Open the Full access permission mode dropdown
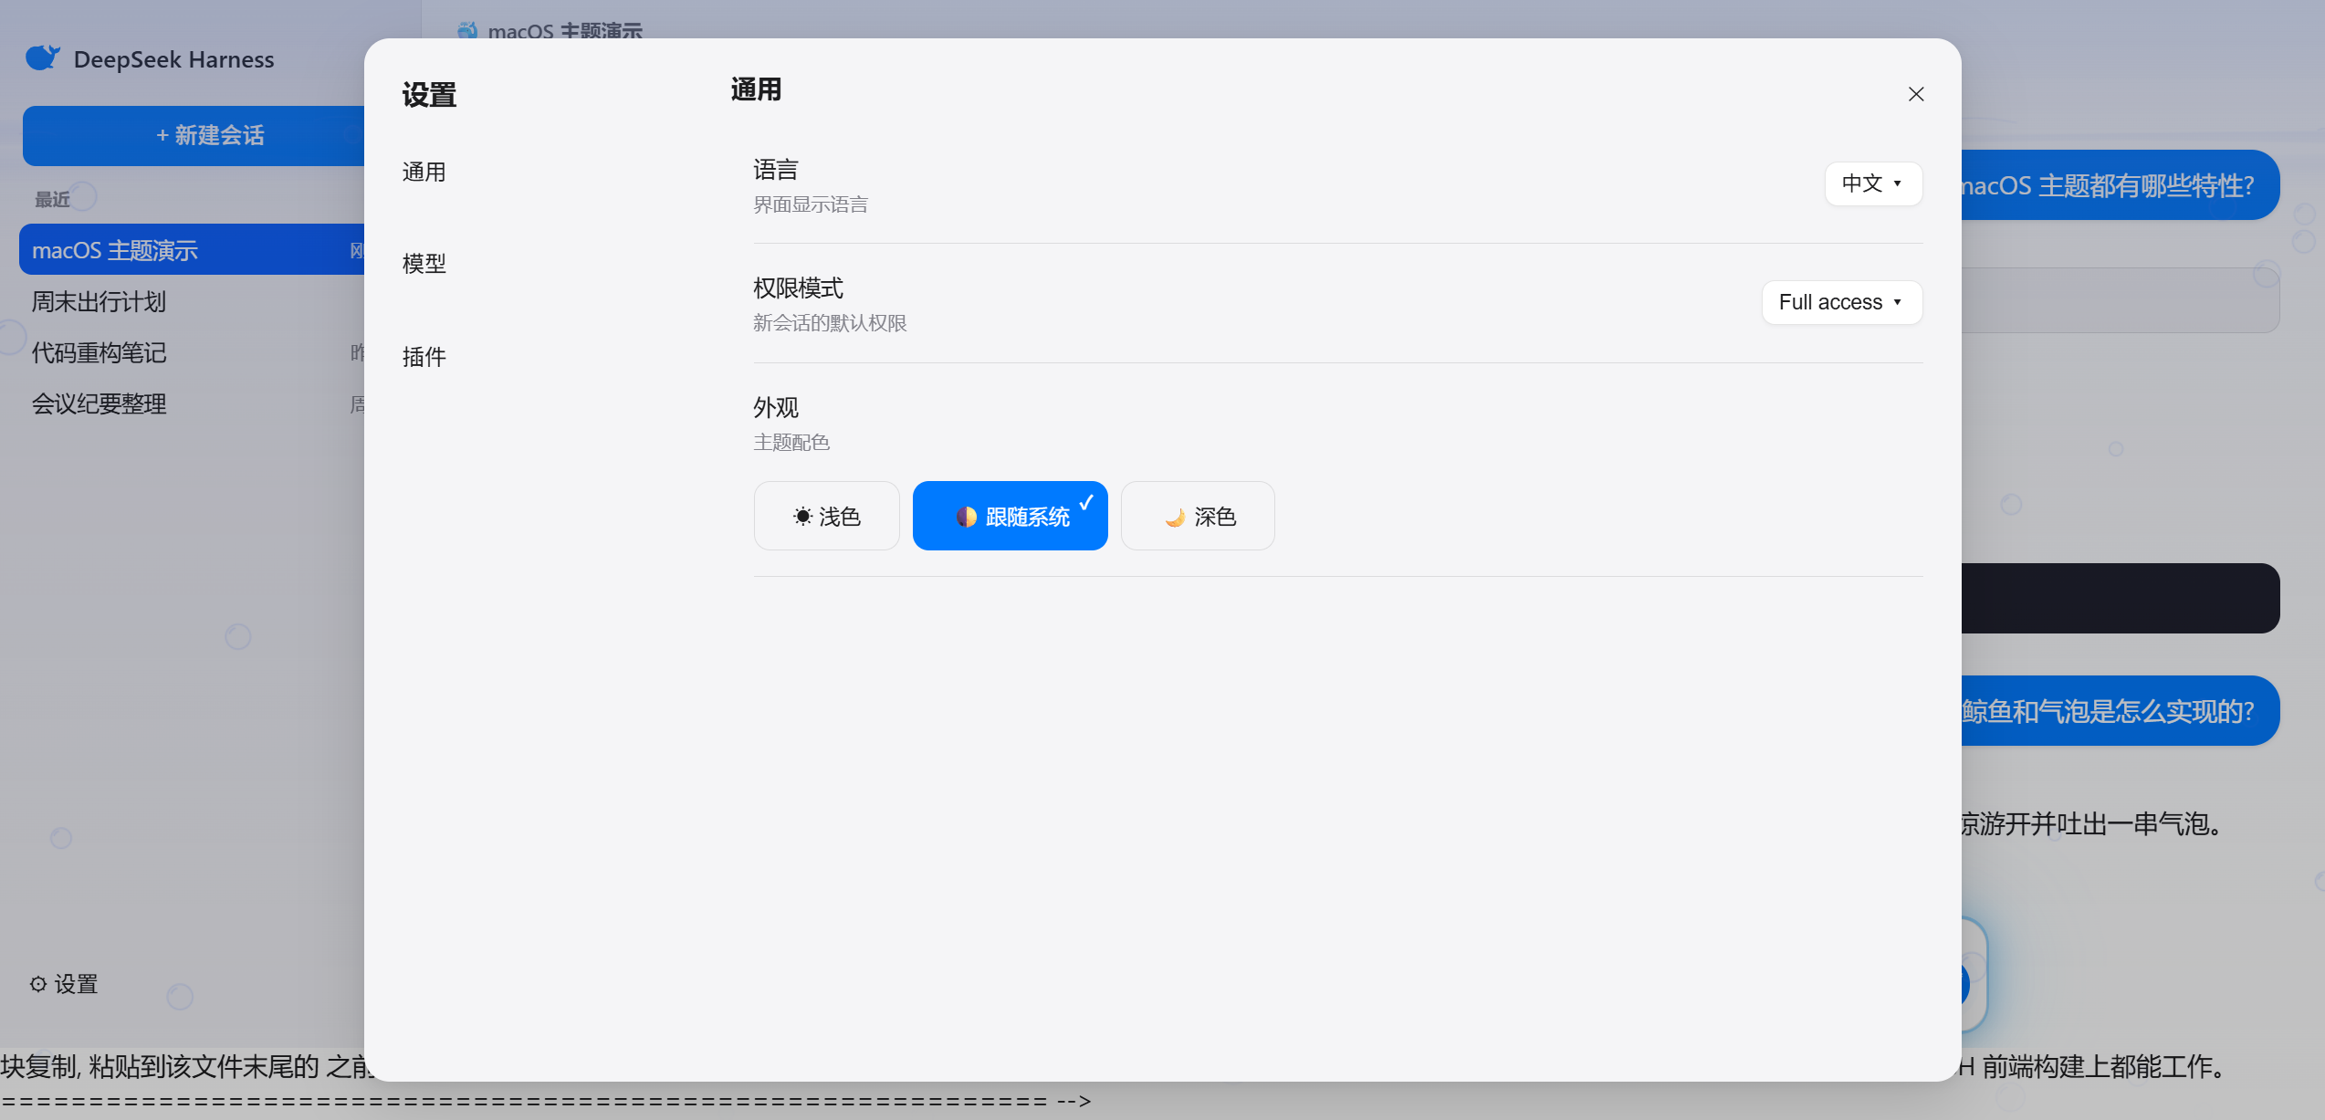Image resolution: width=2325 pixels, height=1120 pixels. coord(1841,302)
